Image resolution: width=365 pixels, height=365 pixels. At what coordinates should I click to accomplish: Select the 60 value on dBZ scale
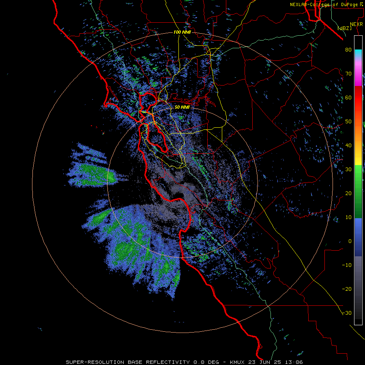pos(348,98)
